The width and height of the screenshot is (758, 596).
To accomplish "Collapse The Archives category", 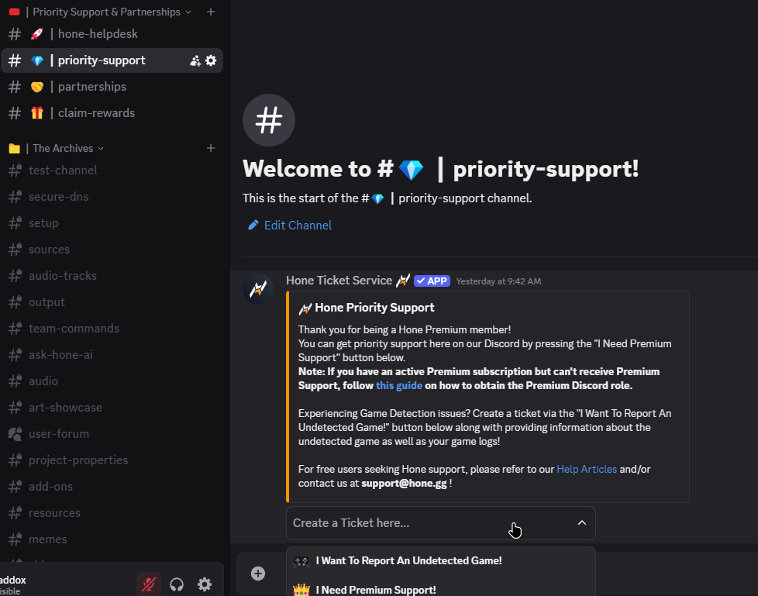I will (63, 148).
